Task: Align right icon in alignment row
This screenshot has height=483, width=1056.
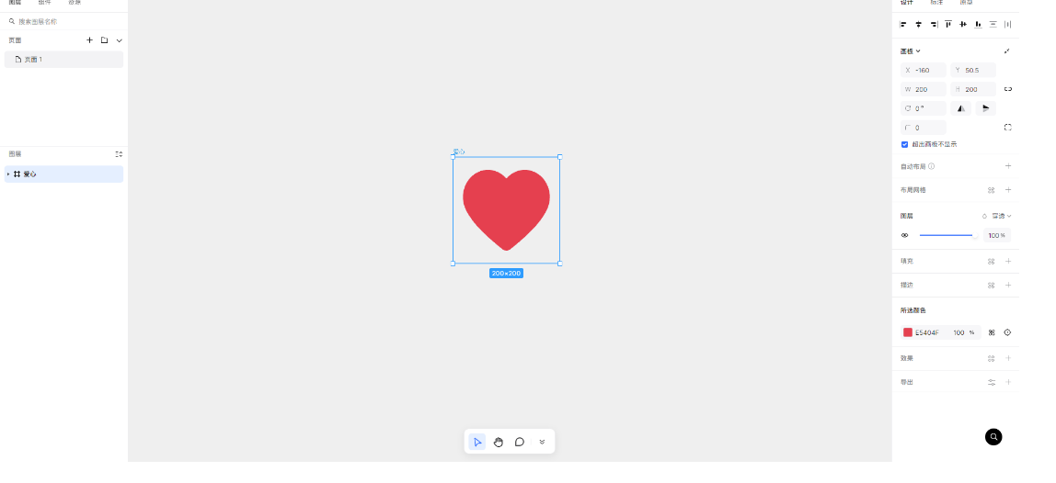Action: click(x=934, y=24)
